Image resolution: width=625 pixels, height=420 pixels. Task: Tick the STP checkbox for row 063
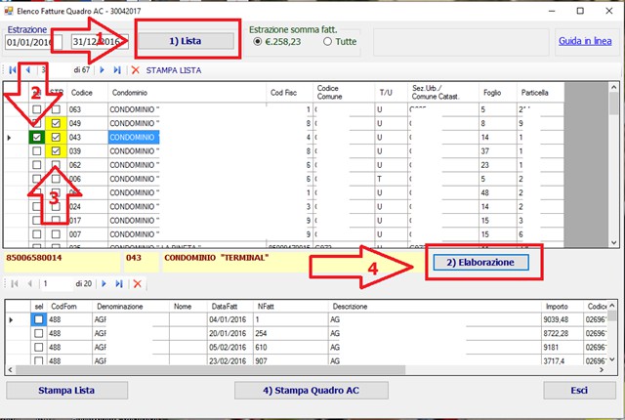point(56,109)
